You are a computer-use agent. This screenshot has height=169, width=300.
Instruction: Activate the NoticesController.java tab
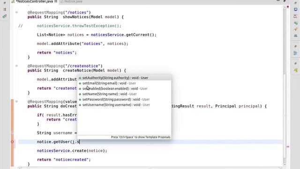pyautogui.click(x=34, y=1)
